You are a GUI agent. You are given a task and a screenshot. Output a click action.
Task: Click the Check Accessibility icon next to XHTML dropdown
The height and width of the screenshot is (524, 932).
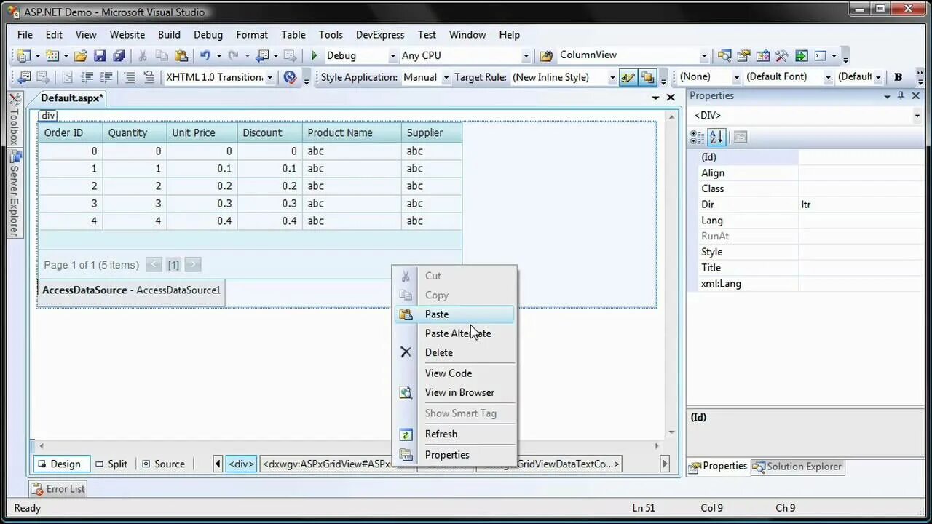[x=291, y=77]
